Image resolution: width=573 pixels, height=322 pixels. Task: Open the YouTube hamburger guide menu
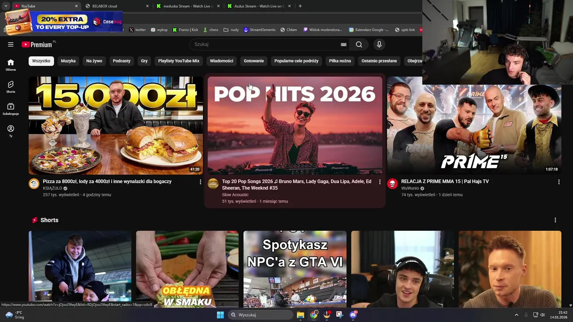tap(11, 44)
